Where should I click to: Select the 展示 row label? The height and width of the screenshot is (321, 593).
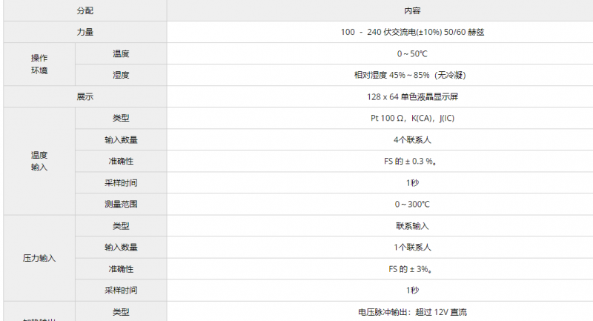tap(85, 97)
